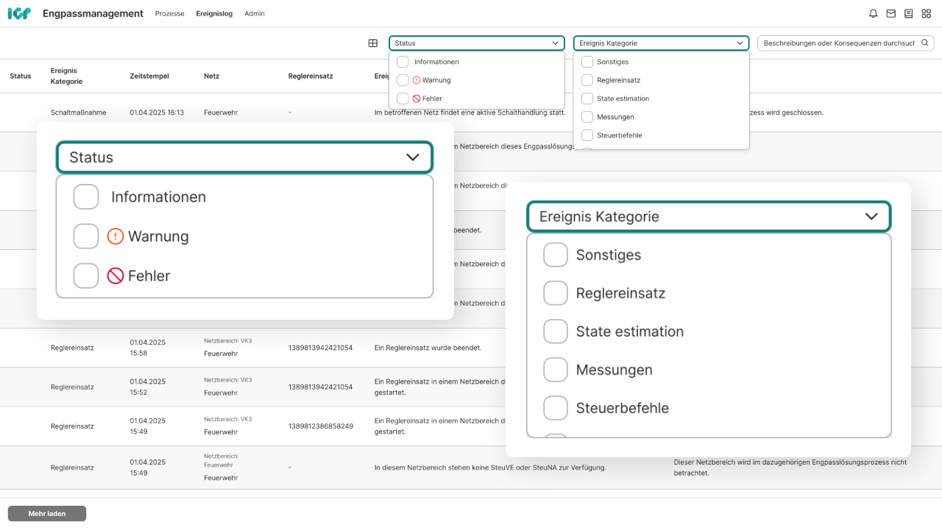Image resolution: width=942 pixels, height=530 pixels.
Task: Open the apps grid icon
Action: (x=927, y=13)
